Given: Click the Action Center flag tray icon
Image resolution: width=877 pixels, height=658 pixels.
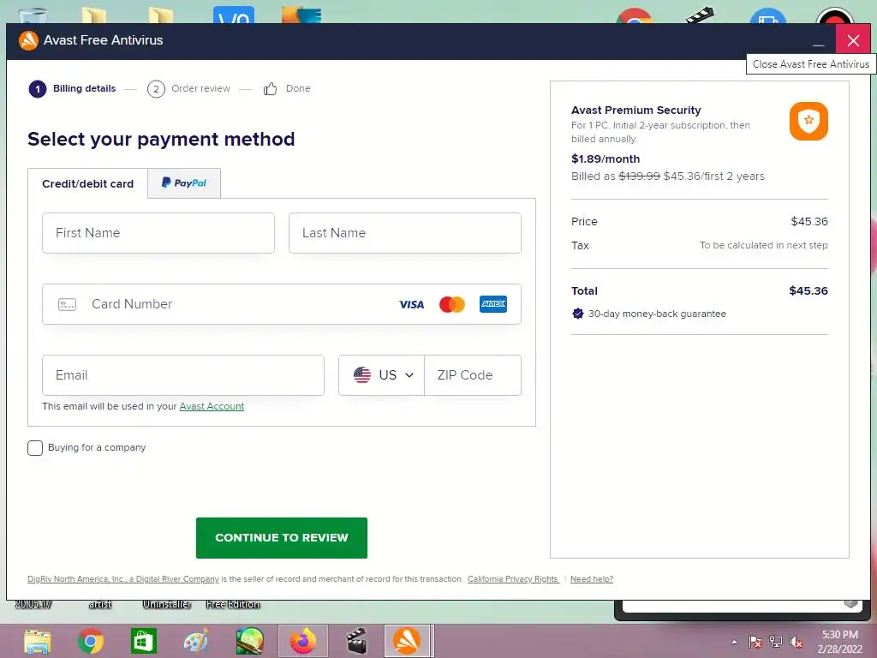Looking at the screenshot, I should [755, 642].
